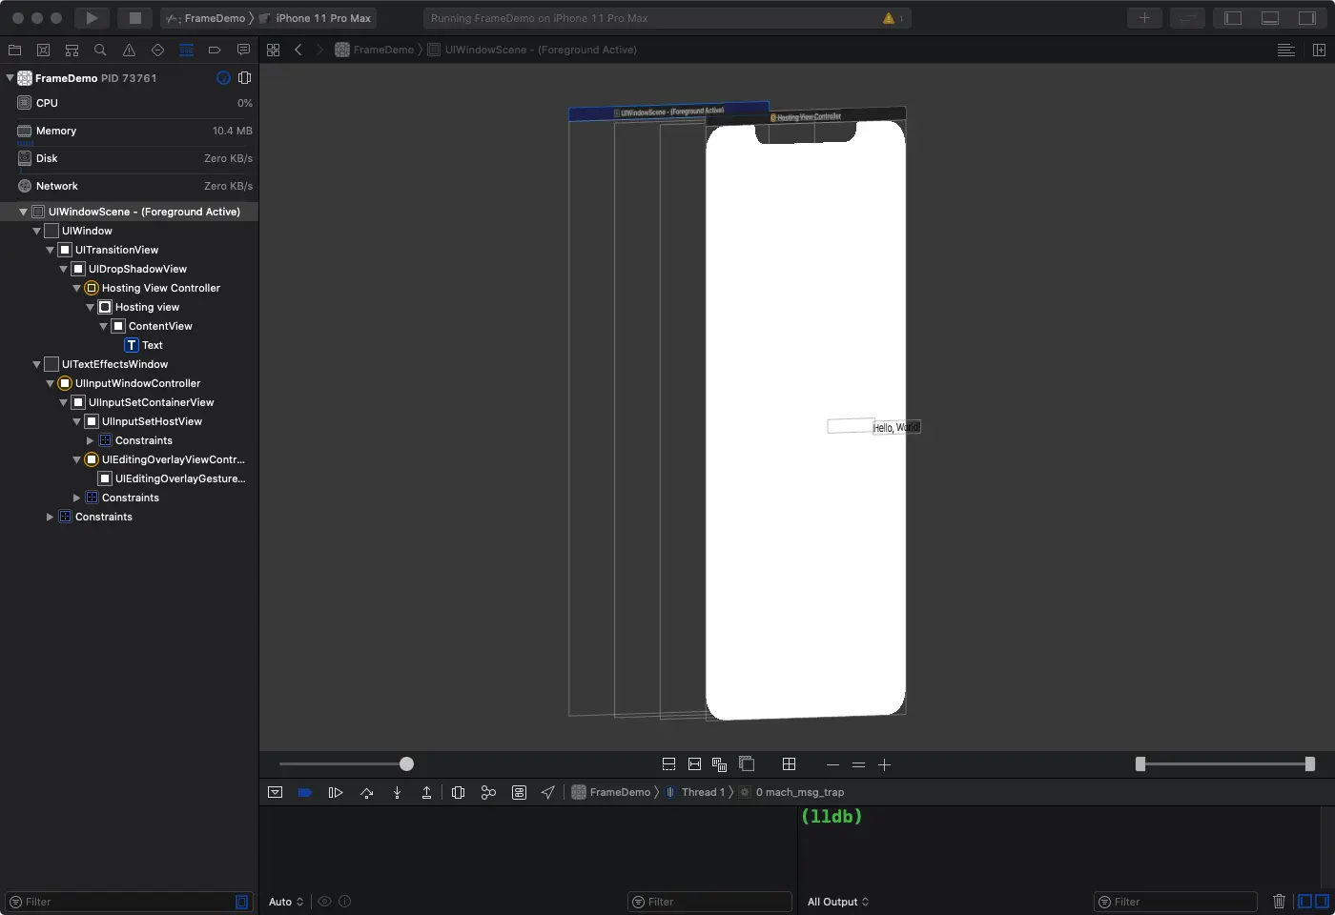Choose the iPhone 11 Pro Max run destination
The width and height of the screenshot is (1335, 915).
point(316,18)
